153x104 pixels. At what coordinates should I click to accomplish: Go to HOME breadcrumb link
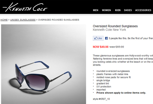4,20
